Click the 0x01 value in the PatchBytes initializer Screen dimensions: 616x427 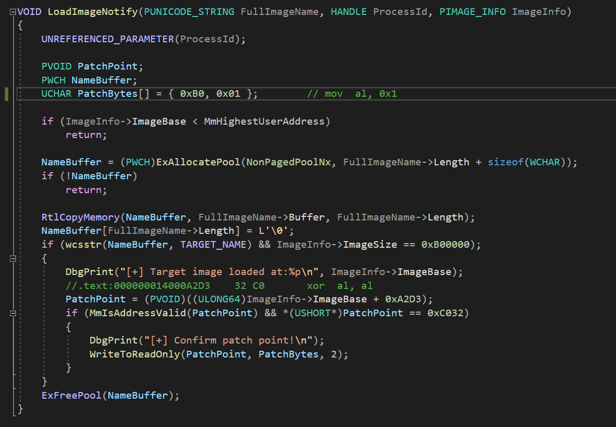click(228, 94)
